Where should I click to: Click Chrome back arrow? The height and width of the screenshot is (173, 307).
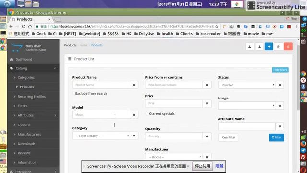point(11,26)
